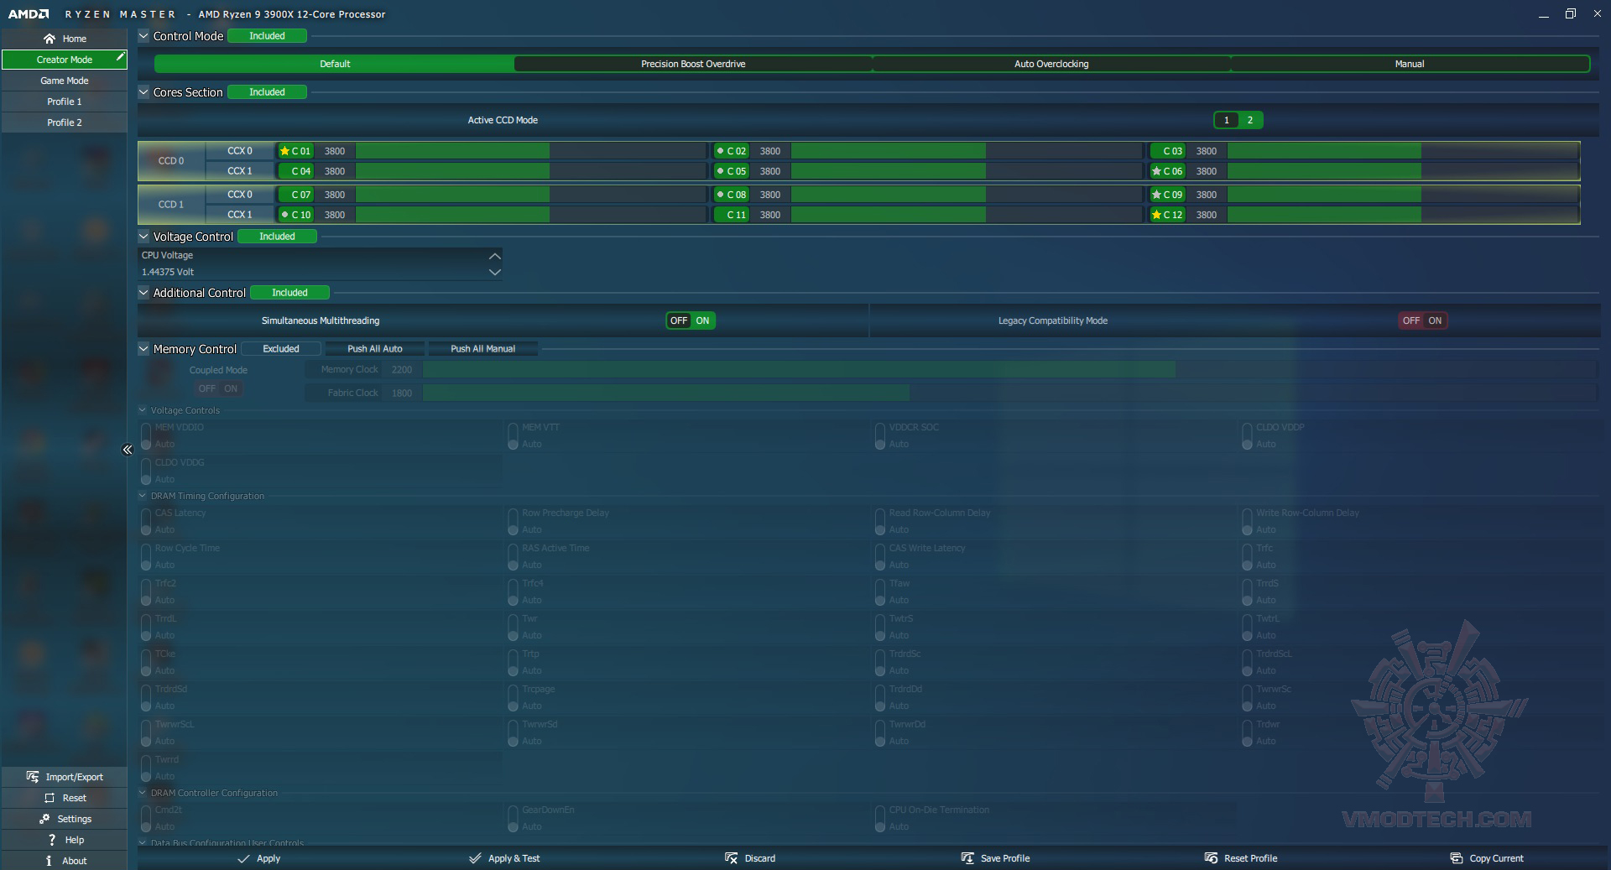
Task: Decrease CPU Voltage with the down arrow
Action: click(495, 272)
